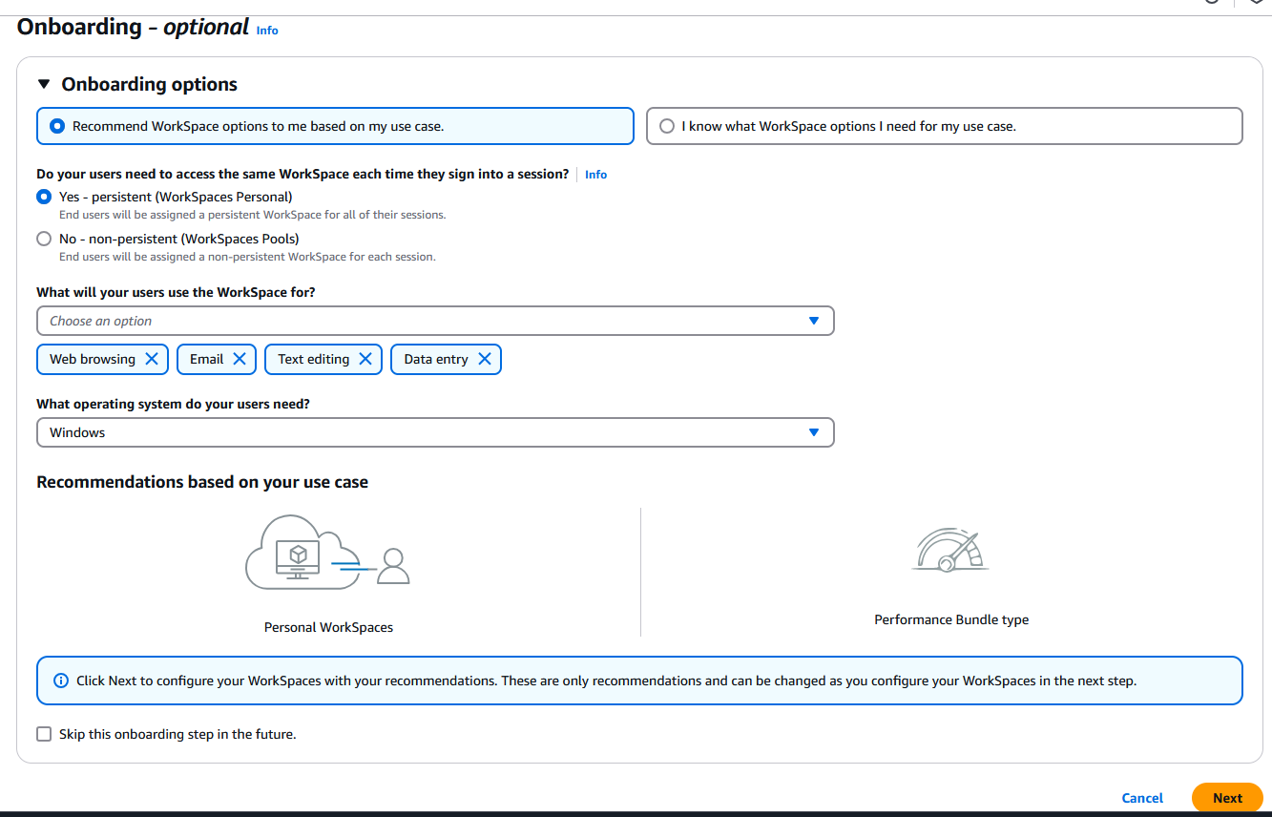Screen dimensions: 1272x817
Task: Click the info circle icon in the banner
Action: pyautogui.click(x=61, y=681)
